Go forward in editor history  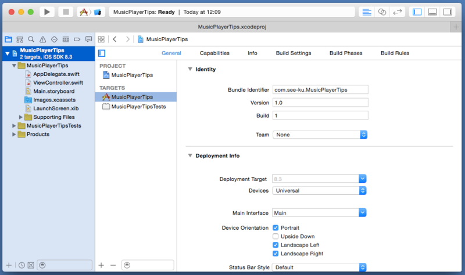point(127,39)
